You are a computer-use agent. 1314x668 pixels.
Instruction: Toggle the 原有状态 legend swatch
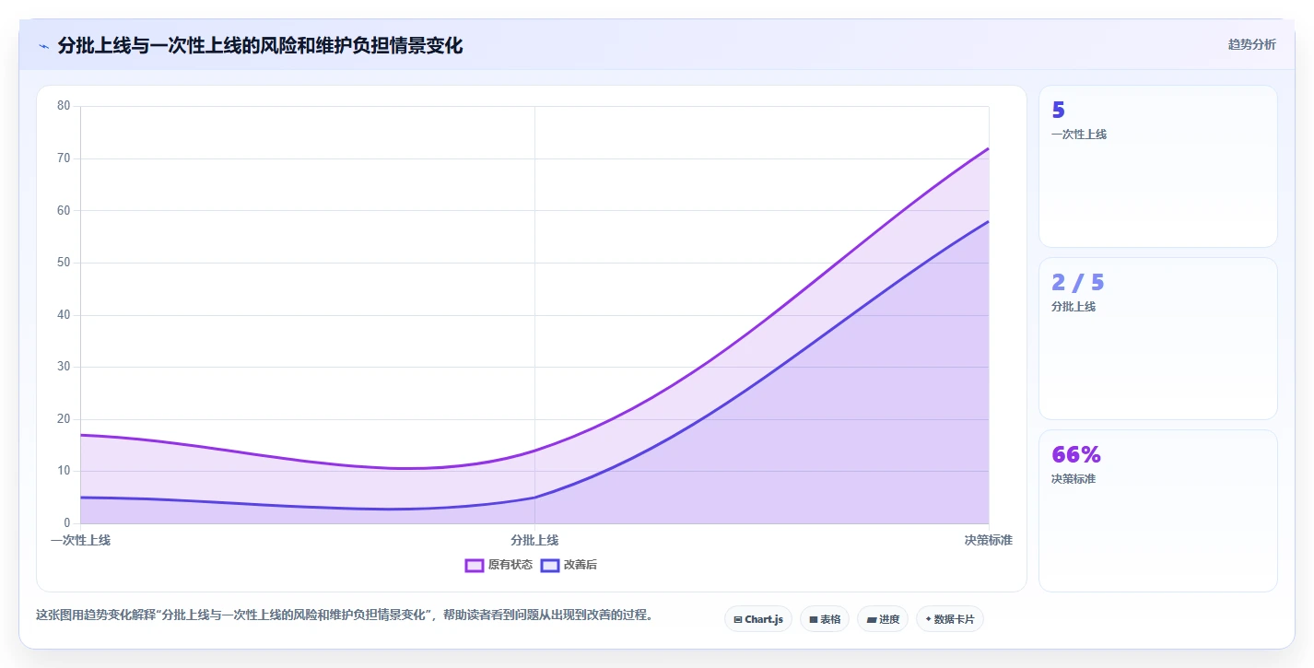[475, 565]
